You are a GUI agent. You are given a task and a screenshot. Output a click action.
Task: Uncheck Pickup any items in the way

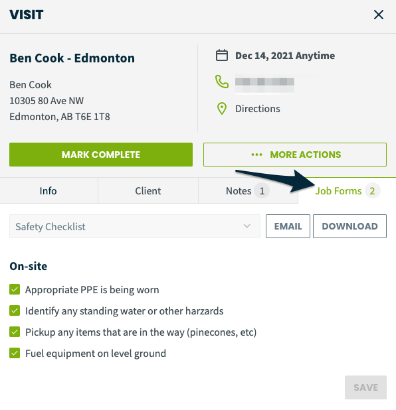pyautogui.click(x=15, y=332)
